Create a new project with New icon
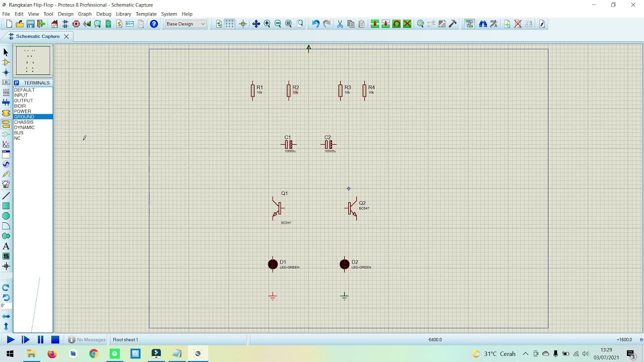The width and height of the screenshot is (644, 362). (9, 24)
